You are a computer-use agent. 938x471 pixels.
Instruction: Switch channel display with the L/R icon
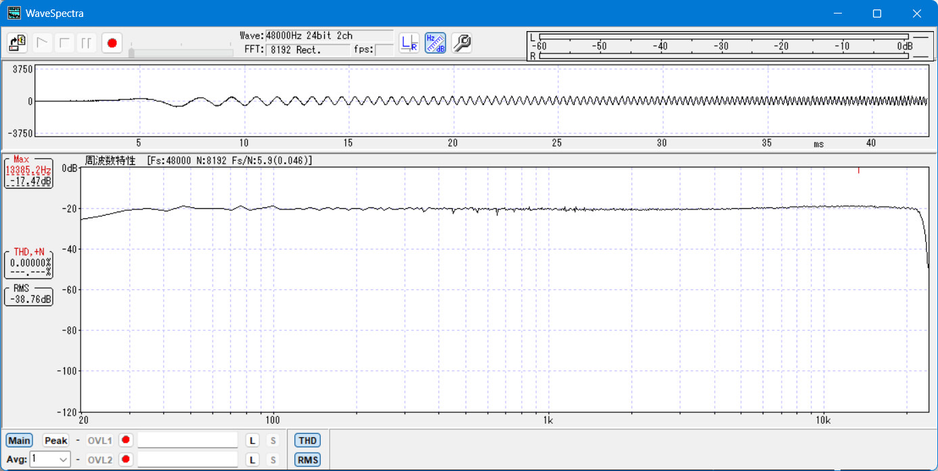(x=409, y=43)
